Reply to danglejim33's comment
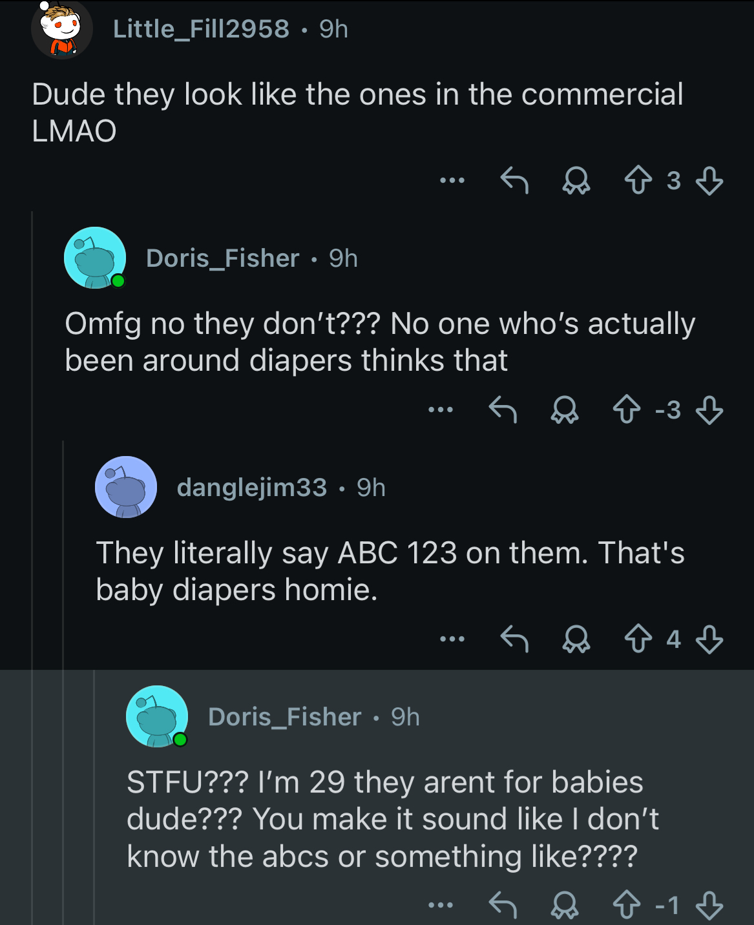Screen dimensions: 754x925 coord(515,639)
